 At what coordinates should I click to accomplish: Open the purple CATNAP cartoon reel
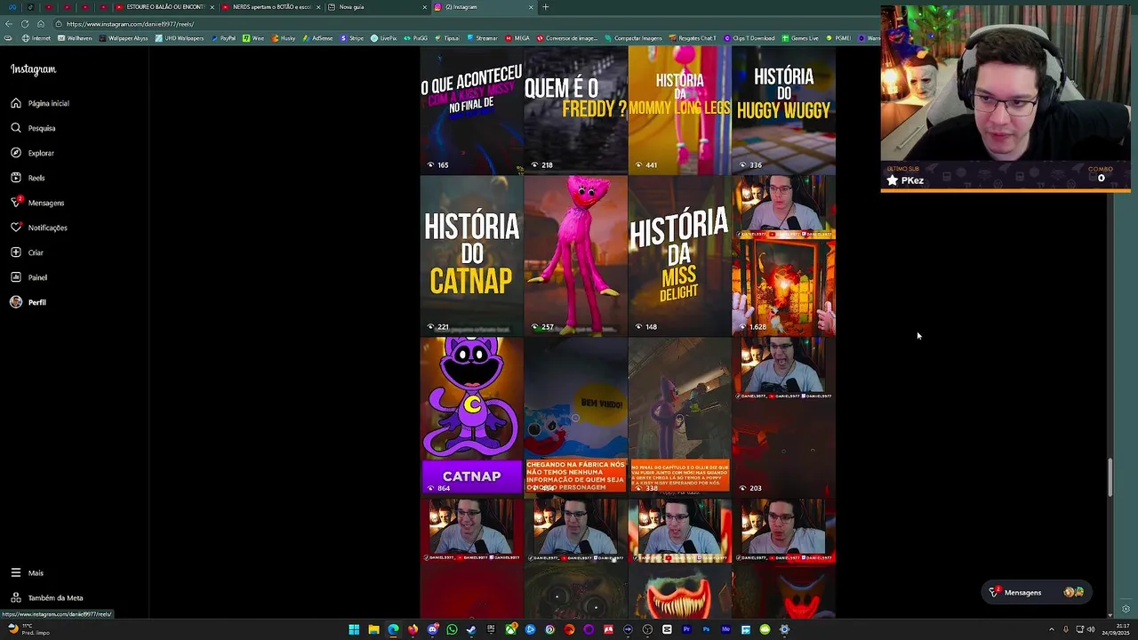pyautogui.click(x=471, y=416)
